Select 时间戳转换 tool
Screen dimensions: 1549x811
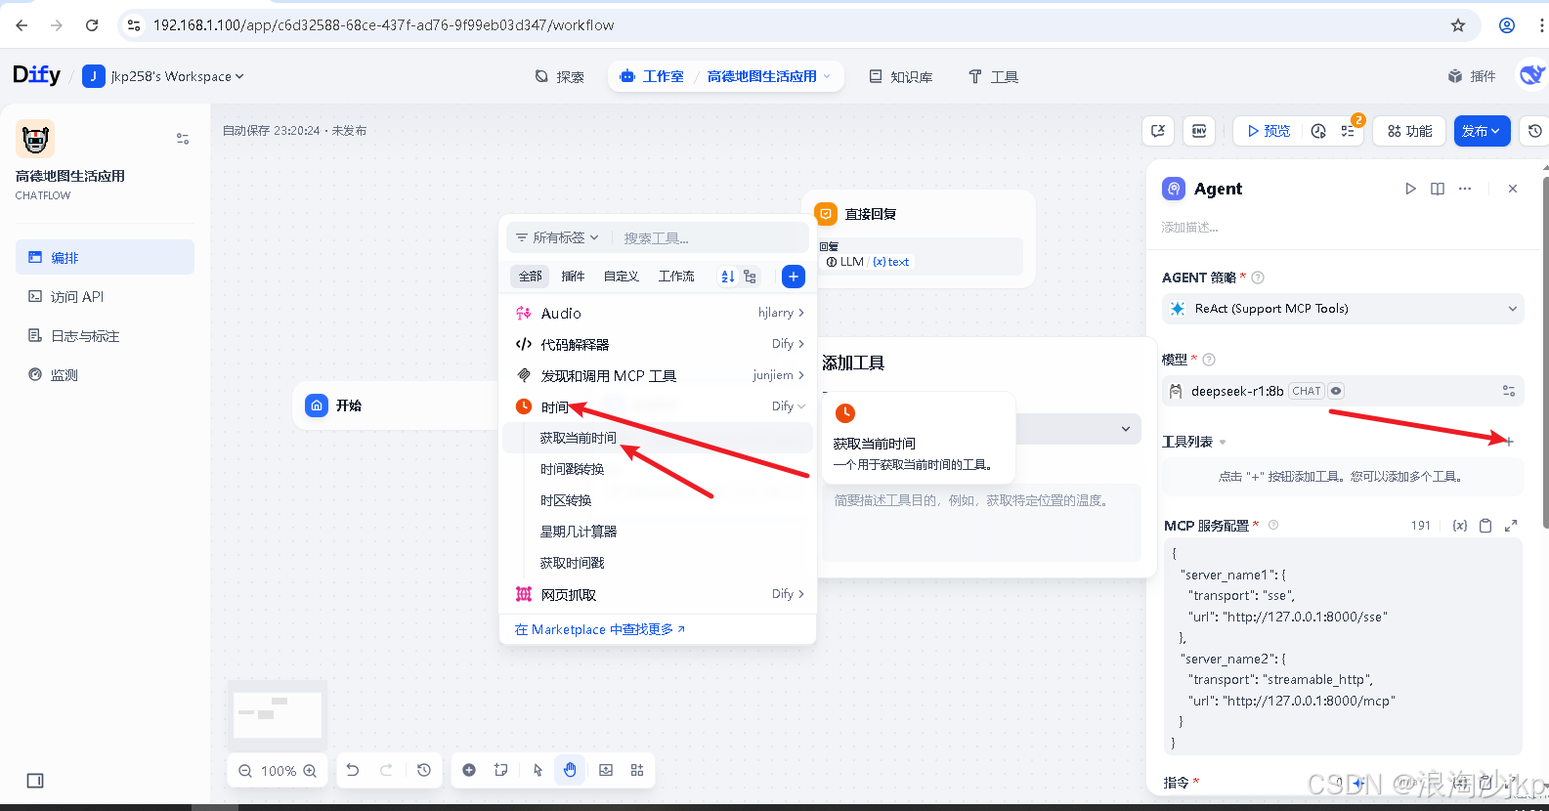(658, 469)
